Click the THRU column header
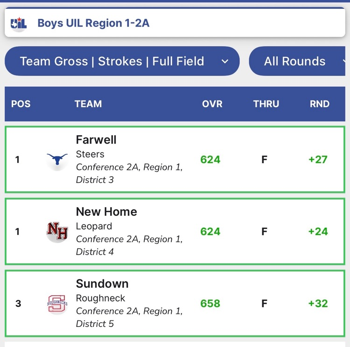 [266, 104]
